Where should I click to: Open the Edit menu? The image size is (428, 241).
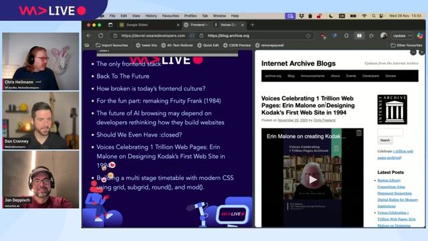(124, 16)
